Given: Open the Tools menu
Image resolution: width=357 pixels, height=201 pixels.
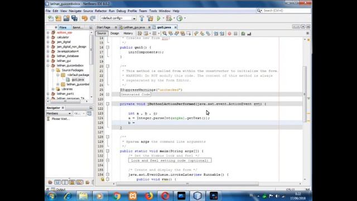Looking at the screenshot, I should point(153,11).
